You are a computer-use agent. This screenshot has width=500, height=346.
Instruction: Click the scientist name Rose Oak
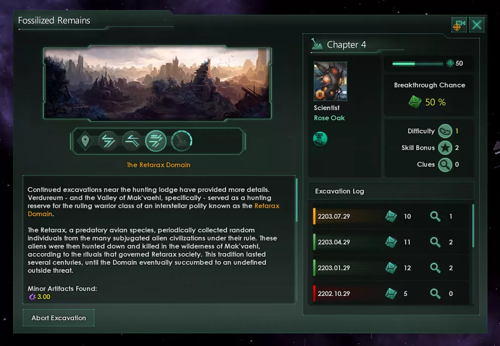[329, 118]
